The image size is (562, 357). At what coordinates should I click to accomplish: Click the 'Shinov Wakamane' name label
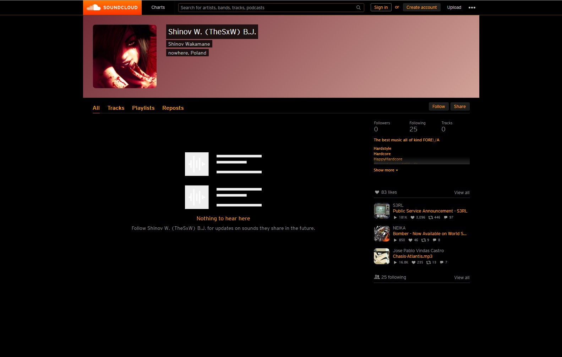point(189,44)
